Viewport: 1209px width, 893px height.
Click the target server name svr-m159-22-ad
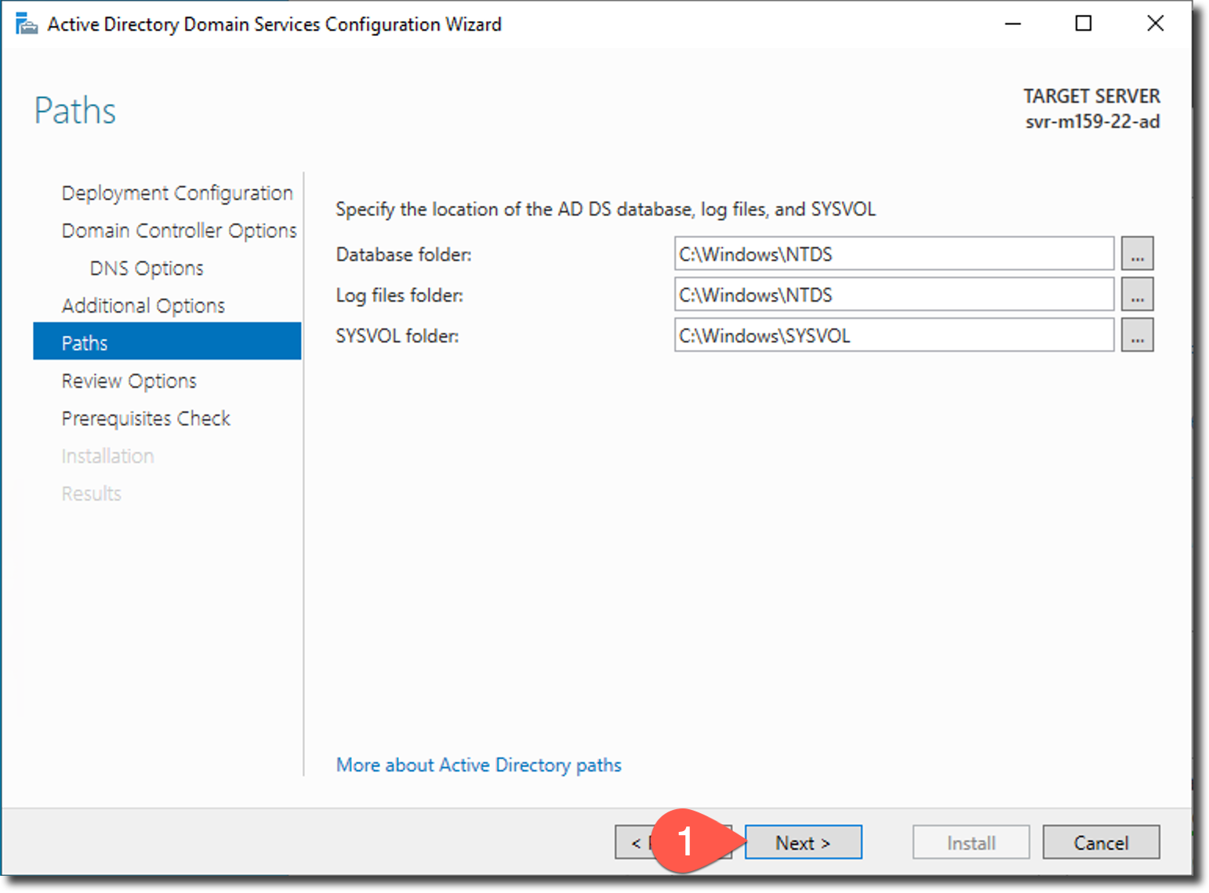coord(1092,121)
